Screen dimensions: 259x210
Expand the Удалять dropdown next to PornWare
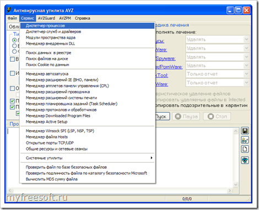click(x=246, y=66)
